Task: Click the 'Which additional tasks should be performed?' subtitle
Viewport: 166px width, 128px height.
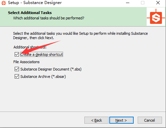Action: point(49,18)
